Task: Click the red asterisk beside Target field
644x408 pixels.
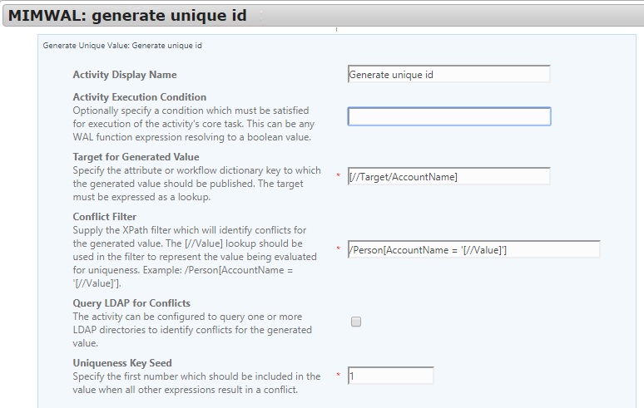Action: [338, 176]
